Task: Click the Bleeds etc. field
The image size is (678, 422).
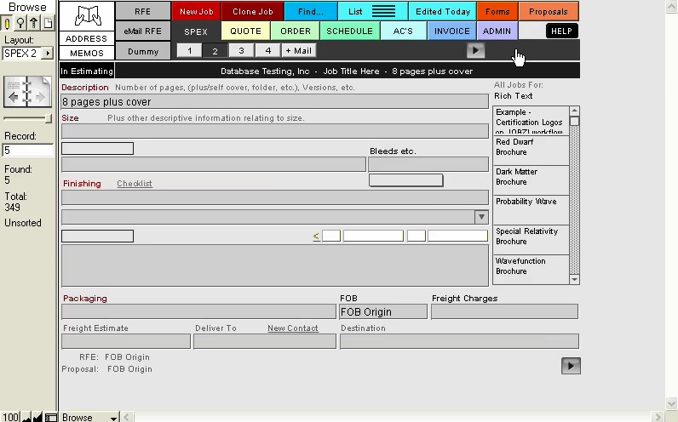Action: (428, 164)
